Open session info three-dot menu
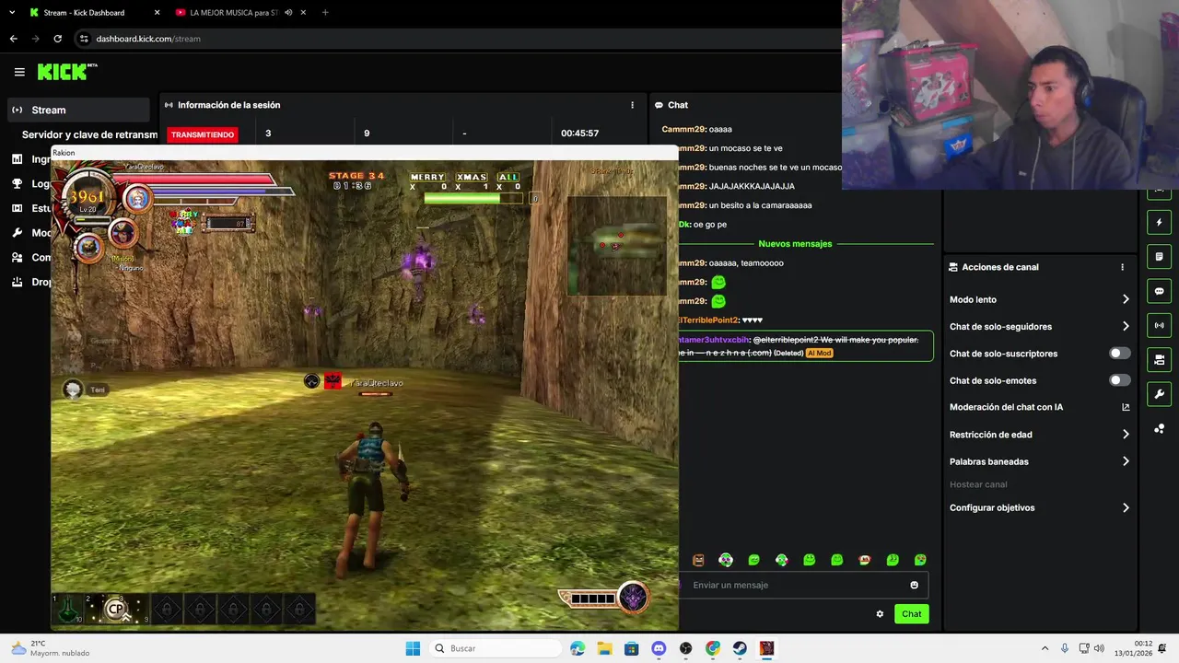The width and height of the screenshot is (1179, 663). pos(632,105)
